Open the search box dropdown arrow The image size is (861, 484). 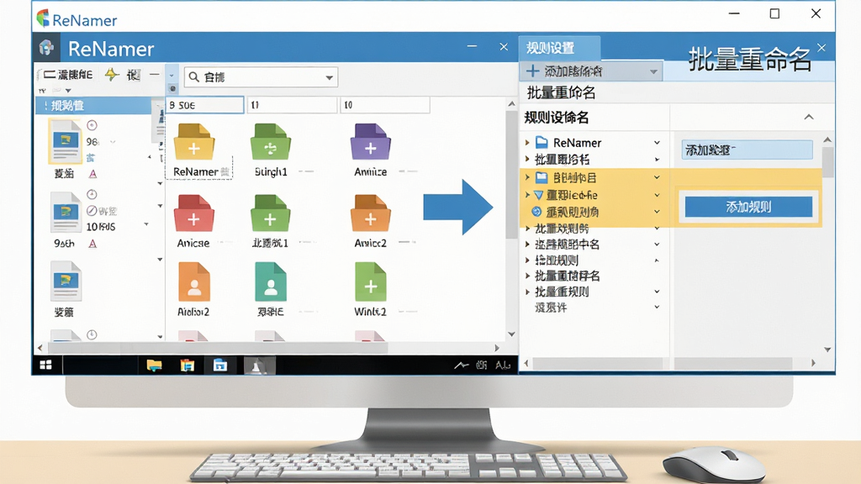coord(329,77)
